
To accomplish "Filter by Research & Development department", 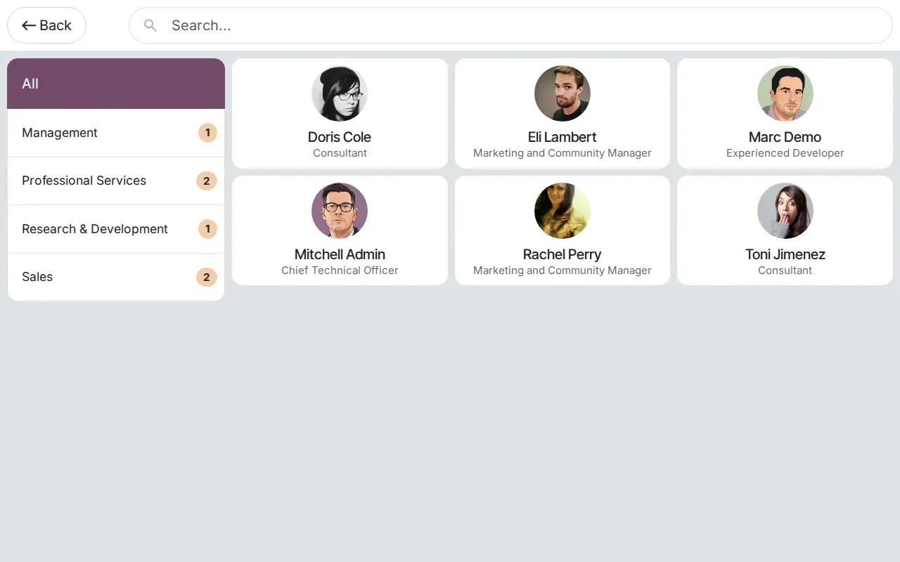I will click(x=116, y=229).
